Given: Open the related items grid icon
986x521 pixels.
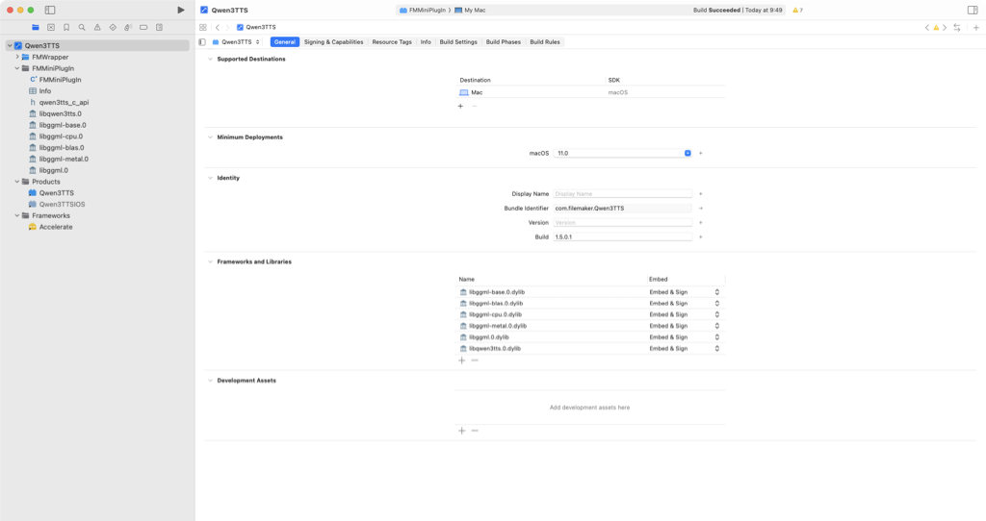Looking at the screenshot, I should pyautogui.click(x=203, y=28).
